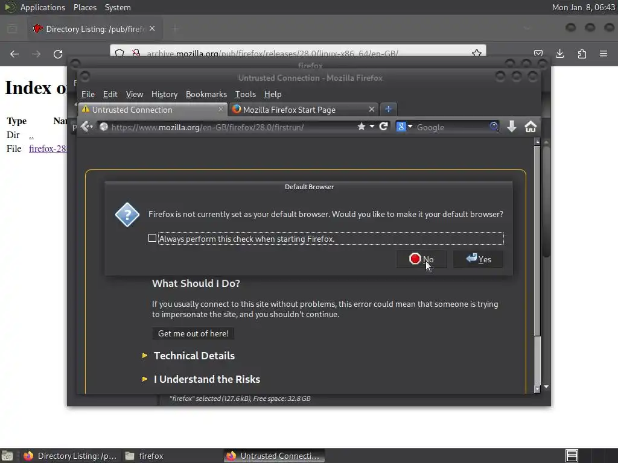Open bookmarks dropdown arrow next to star

tap(372, 127)
